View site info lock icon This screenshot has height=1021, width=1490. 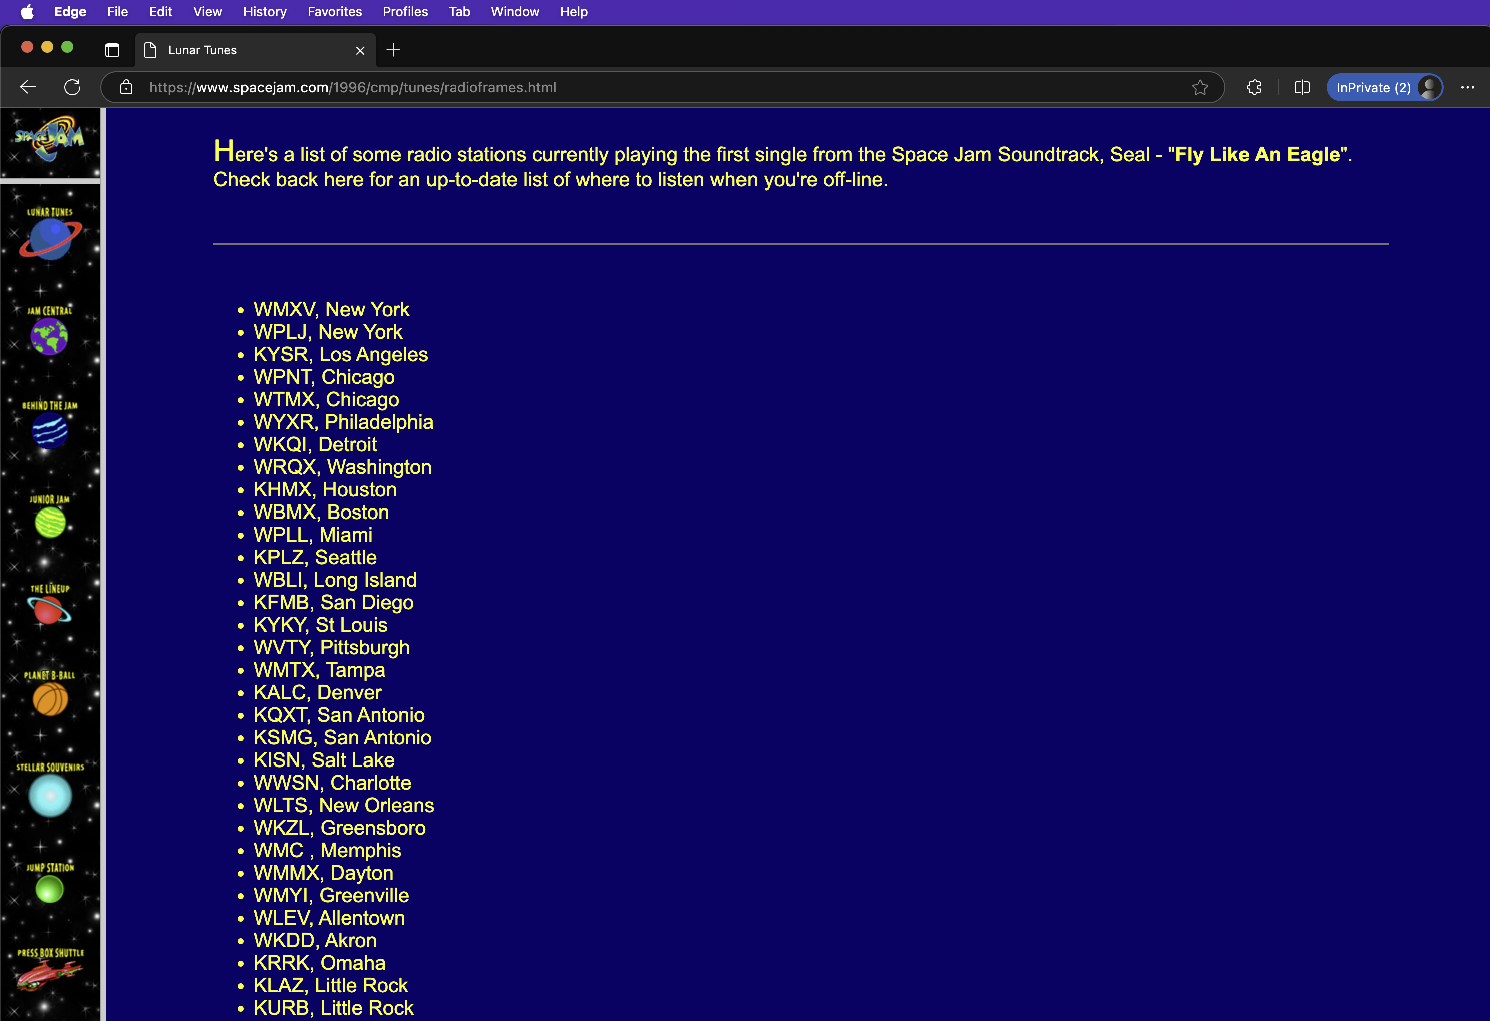[x=126, y=87]
